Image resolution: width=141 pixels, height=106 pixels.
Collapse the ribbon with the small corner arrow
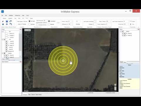point(138,27)
